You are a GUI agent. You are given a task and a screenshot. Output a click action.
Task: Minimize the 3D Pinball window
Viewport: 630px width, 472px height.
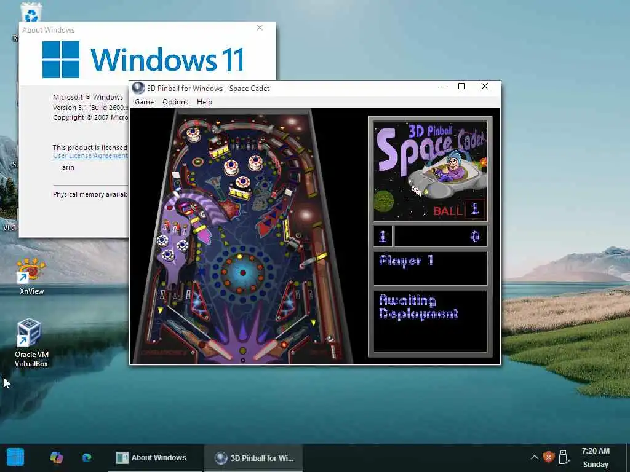click(x=444, y=87)
